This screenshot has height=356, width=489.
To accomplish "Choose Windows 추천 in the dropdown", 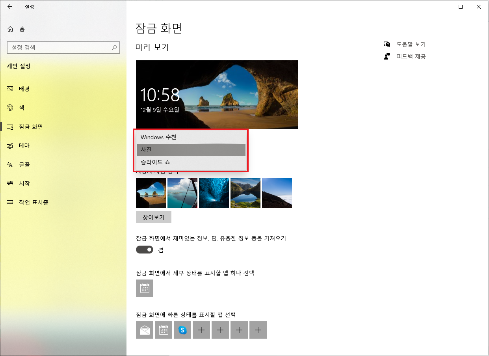I will click(191, 137).
